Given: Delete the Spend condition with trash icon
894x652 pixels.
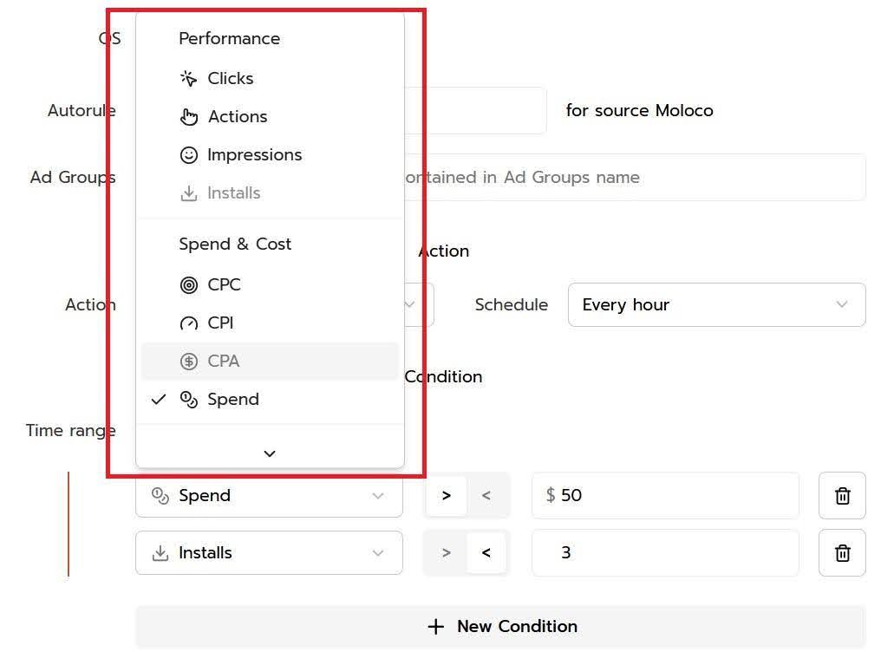Looking at the screenshot, I should coord(841,496).
